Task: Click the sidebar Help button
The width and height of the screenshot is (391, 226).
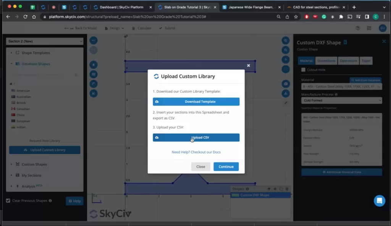Action: [x=74, y=201]
